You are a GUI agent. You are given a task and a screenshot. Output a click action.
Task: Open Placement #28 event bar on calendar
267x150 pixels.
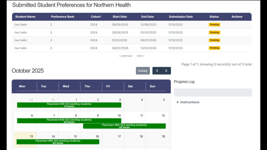[69, 105]
